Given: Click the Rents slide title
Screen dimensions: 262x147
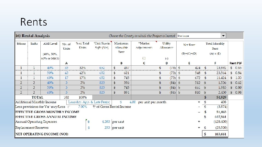Looking at the screenshot, I should click(34, 22).
